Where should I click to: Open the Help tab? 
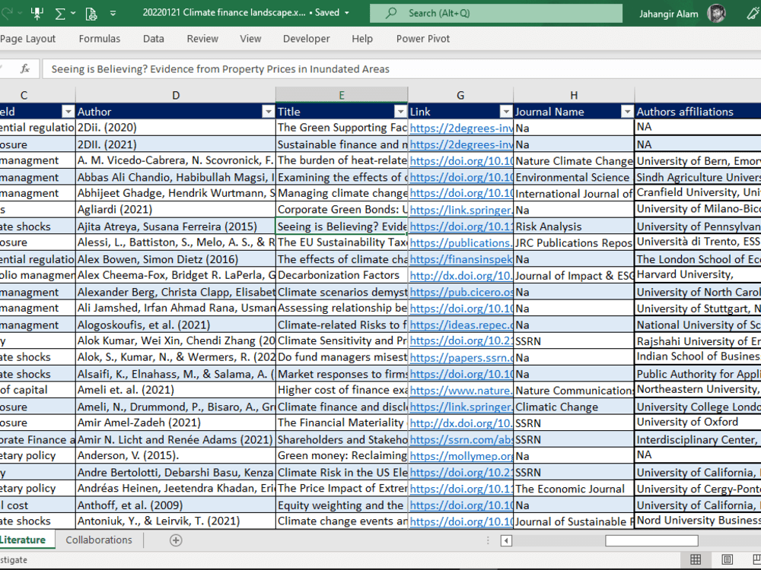(x=362, y=39)
